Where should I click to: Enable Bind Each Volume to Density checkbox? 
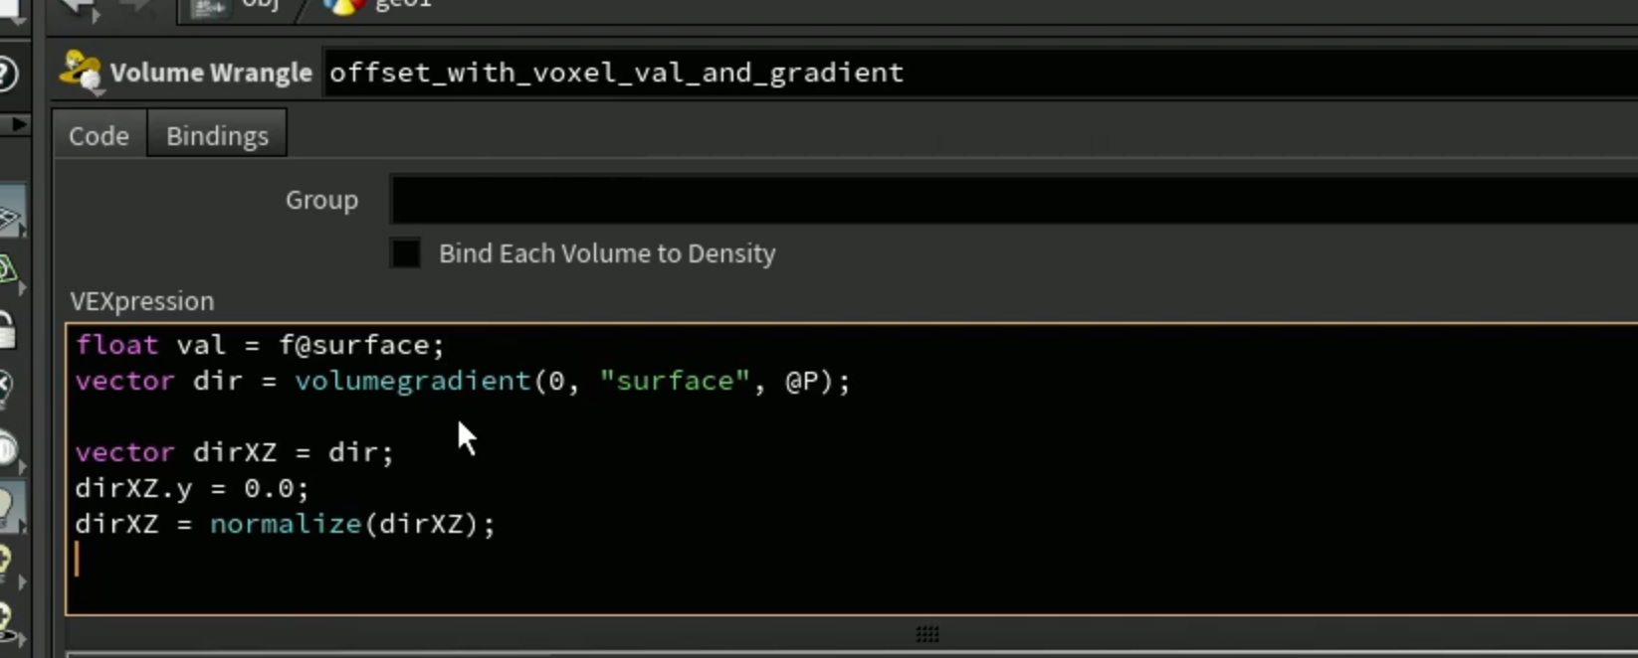point(405,253)
